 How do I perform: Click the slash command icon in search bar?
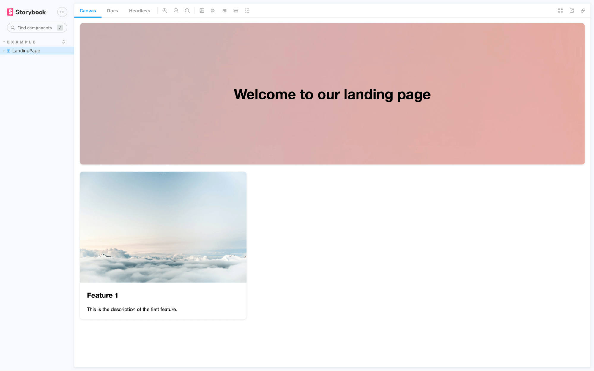pyautogui.click(x=60, y=28)
